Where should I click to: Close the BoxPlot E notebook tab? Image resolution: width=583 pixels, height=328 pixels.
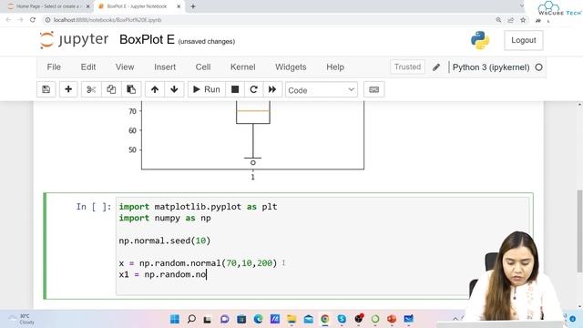pyautogui.click(x=179, y=6)
